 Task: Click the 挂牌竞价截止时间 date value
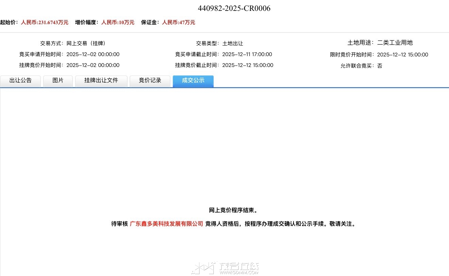[x=248, y=65]
